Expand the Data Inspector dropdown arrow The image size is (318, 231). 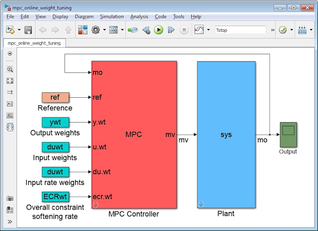click(x=208, y=30)
